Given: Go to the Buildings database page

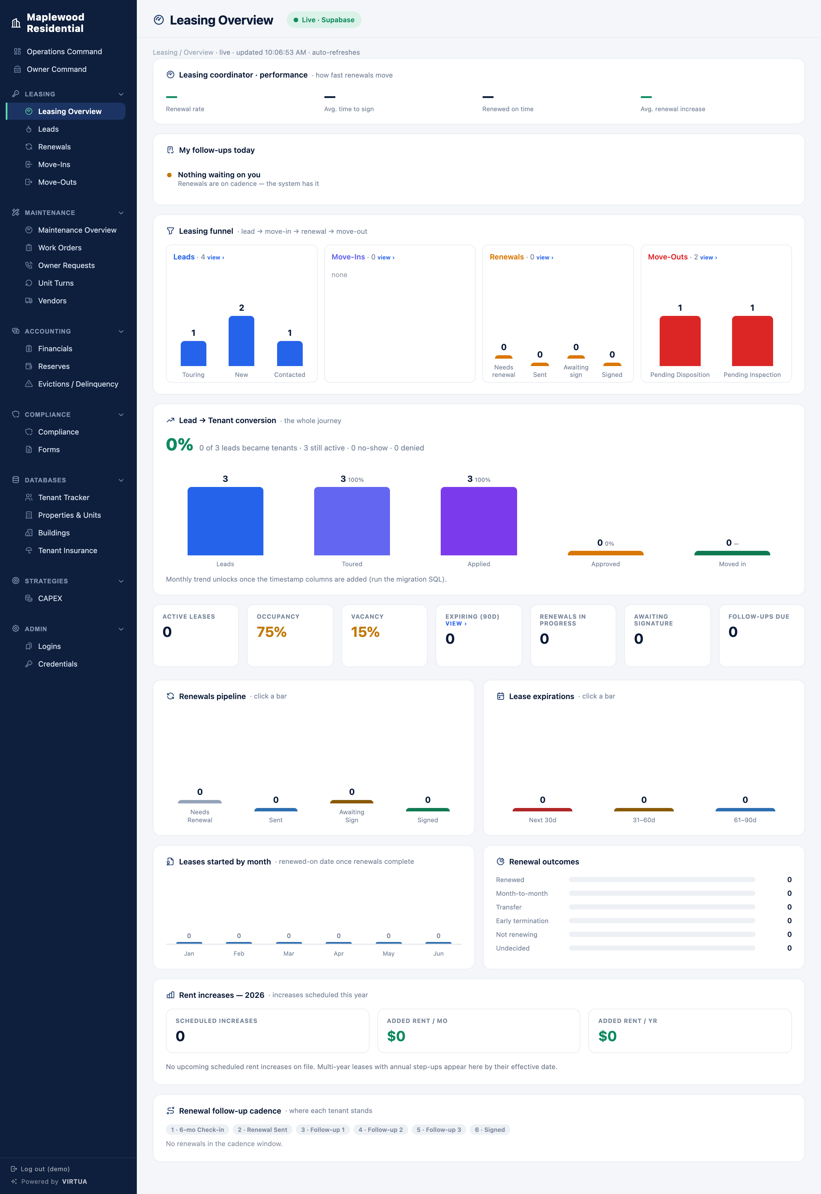Looking at the screenshot, I should 54,533.
